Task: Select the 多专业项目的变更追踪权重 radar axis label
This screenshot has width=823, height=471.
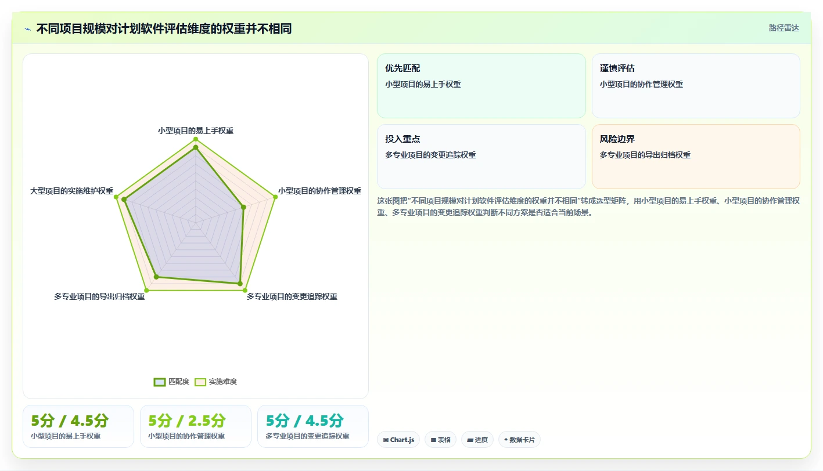Action: point(292,296)
